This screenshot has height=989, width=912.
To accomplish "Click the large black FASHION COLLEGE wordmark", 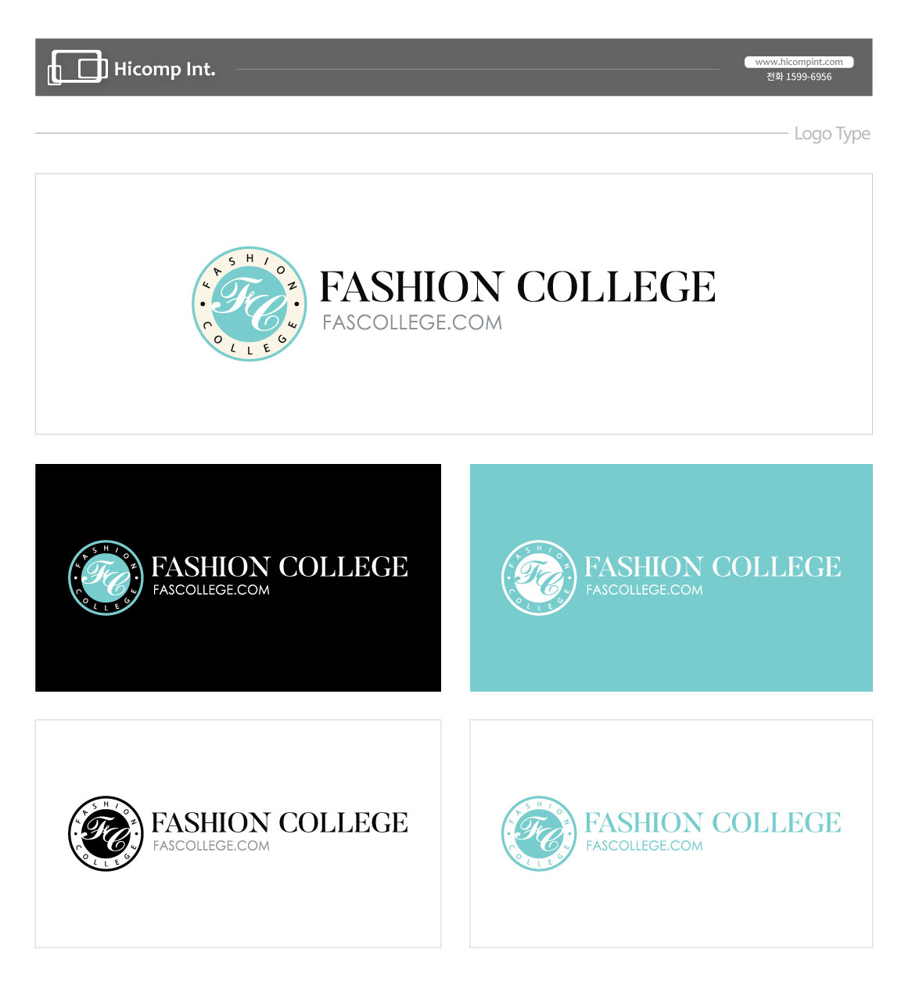I will pyautogui.click(x=518, y=286).
